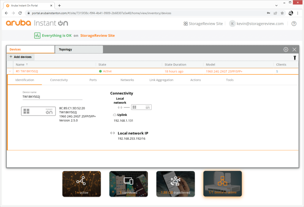Viewport: 304px width, 207px height.
Task: Open the Chrome profile avatar
Action: [x=291, y=13]
